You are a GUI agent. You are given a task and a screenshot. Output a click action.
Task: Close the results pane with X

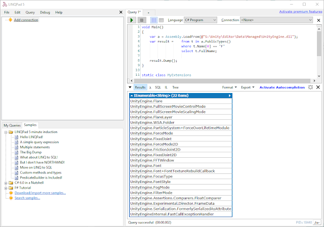[318, 87]
